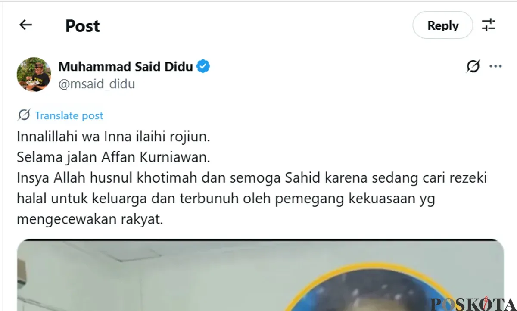Go back using the left arrow
The image size is (517, 311).
click(26, 25)
